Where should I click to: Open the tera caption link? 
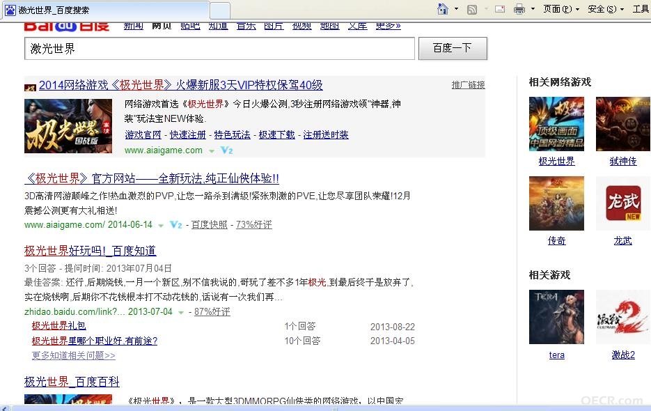tap(556, 355)
